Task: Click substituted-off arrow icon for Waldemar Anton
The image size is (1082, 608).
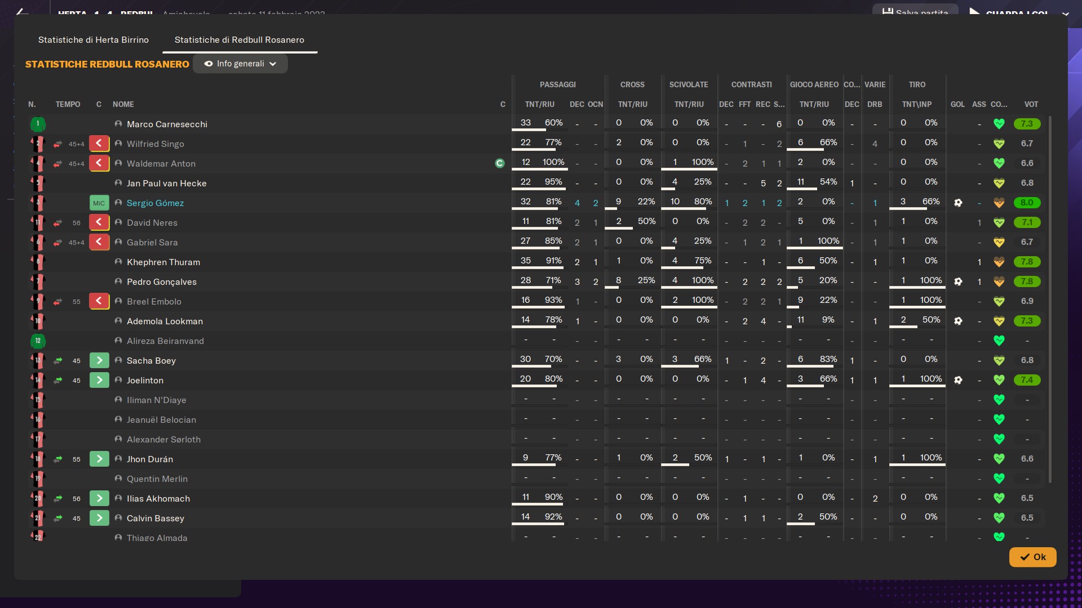Action: click(99, 163)
